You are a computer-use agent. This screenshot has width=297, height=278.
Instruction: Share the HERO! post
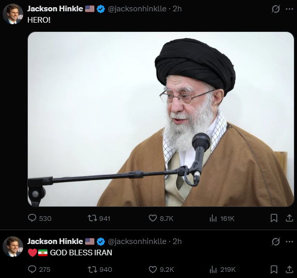pos(289,218)
